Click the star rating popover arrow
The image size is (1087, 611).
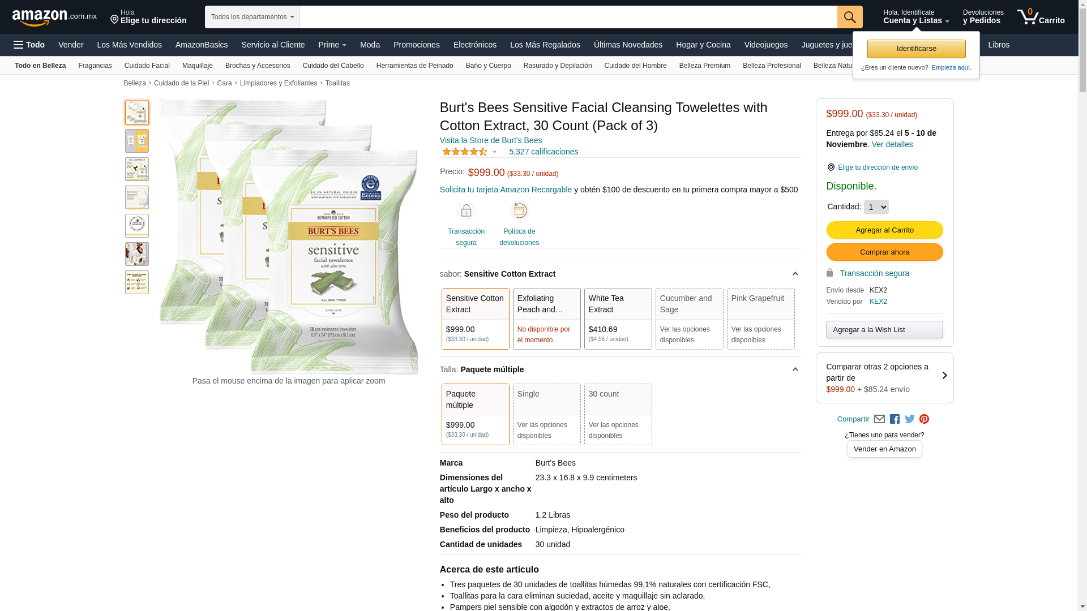coord(494,152)
